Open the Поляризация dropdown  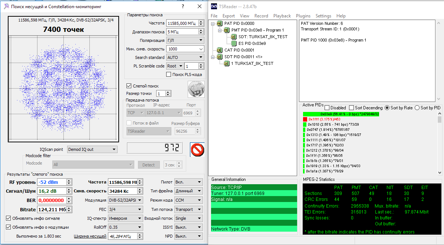click(185, 40)
